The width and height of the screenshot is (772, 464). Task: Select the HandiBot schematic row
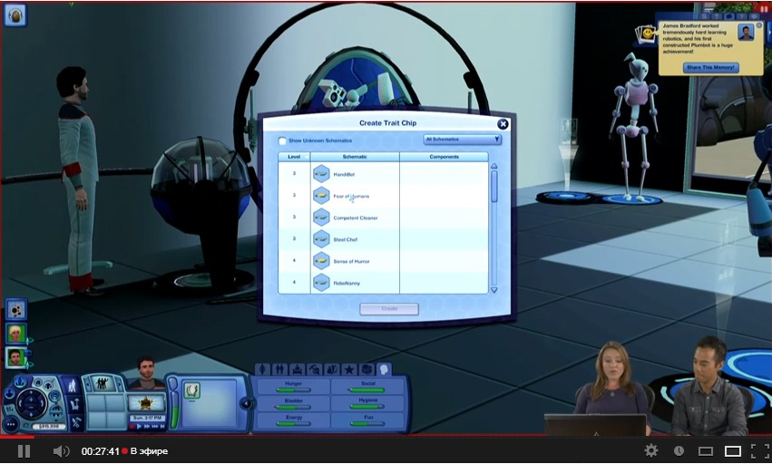[383, 174]
